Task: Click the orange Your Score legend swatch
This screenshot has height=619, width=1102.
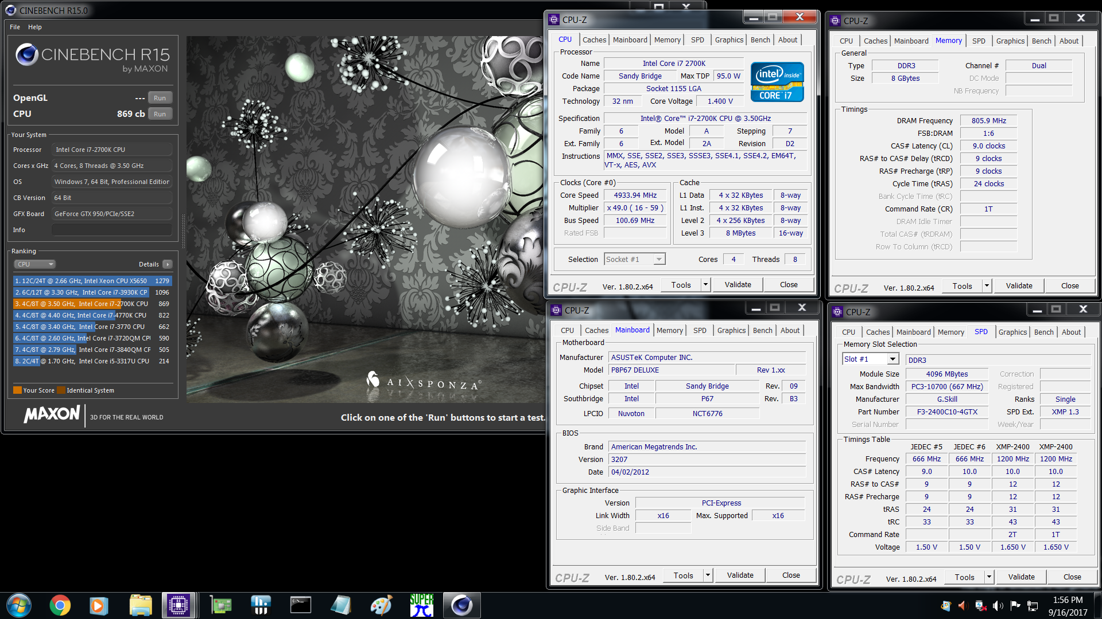Action: click(x=17, y=390)
